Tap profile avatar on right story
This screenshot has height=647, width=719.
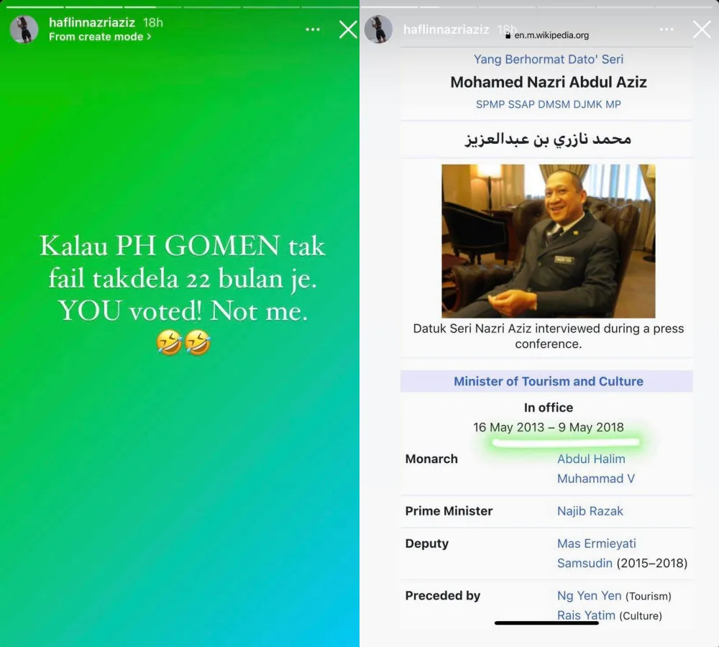[378, 29]
